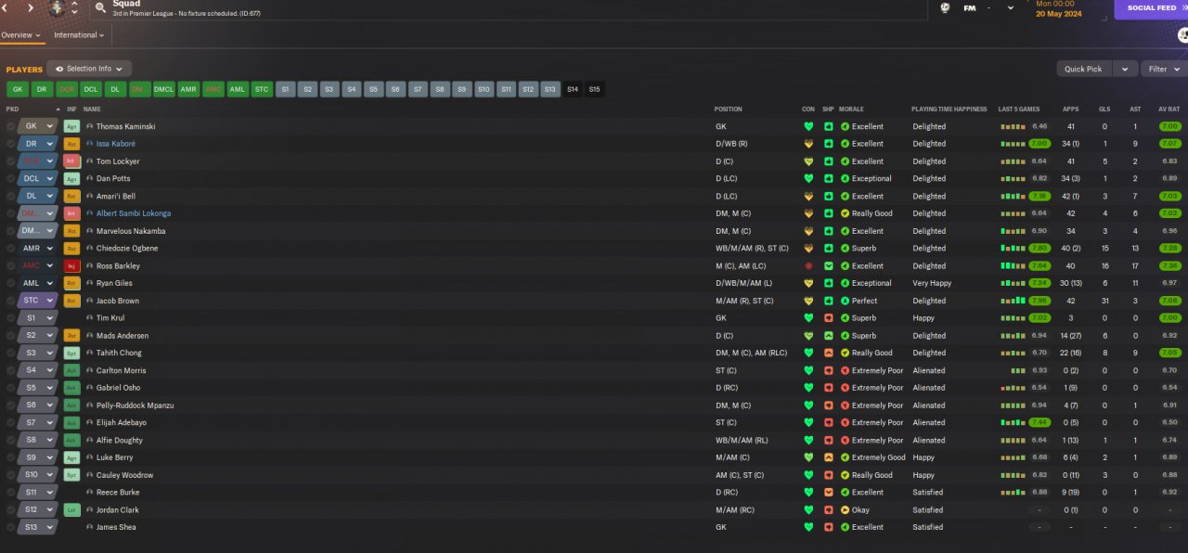Click the football world icon
The height and width of the screenshot is (553, 1188).
[945, 8]
